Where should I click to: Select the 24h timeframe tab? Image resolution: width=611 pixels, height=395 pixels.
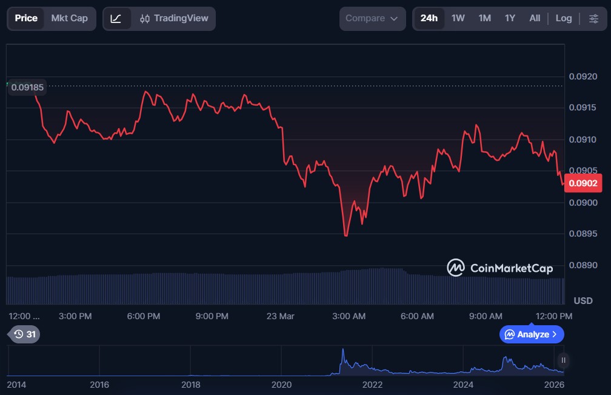click(429, 18)
